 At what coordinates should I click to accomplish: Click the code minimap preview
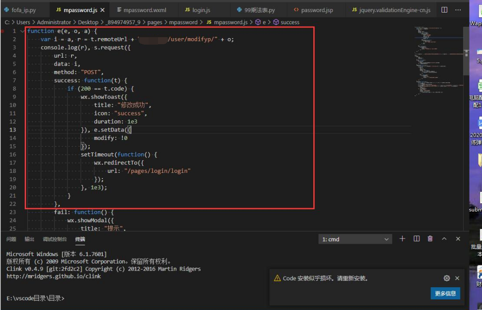click(438, 61)
